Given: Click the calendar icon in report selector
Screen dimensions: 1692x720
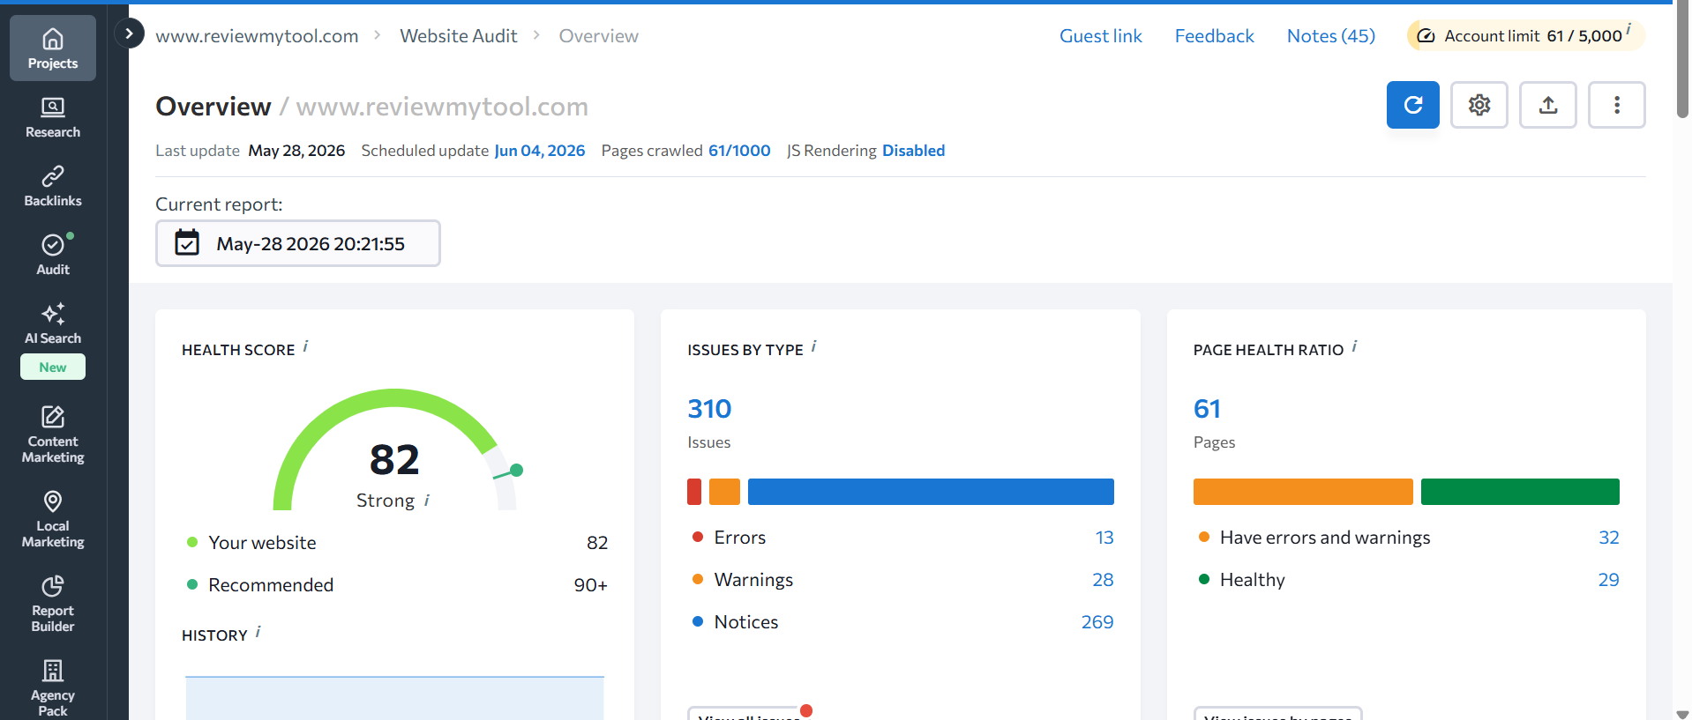Looking at the screenshot, I should click(187, 242).
